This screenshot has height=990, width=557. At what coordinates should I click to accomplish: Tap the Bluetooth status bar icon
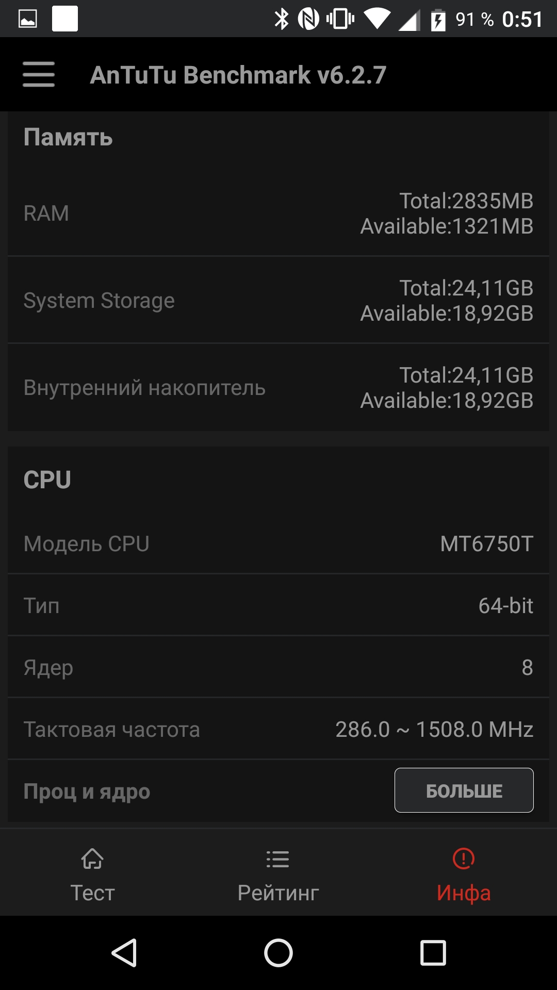pos(282,20)
